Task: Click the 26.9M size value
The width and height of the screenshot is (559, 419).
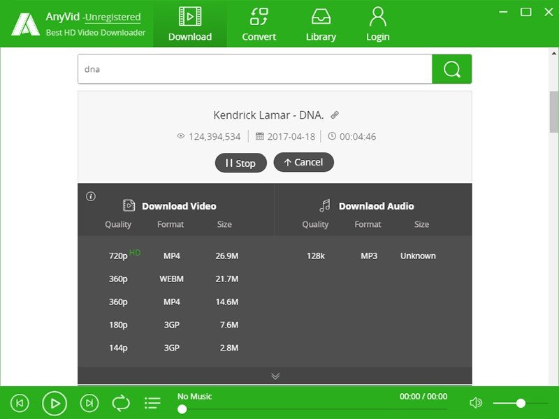Action: click(226, 256)
